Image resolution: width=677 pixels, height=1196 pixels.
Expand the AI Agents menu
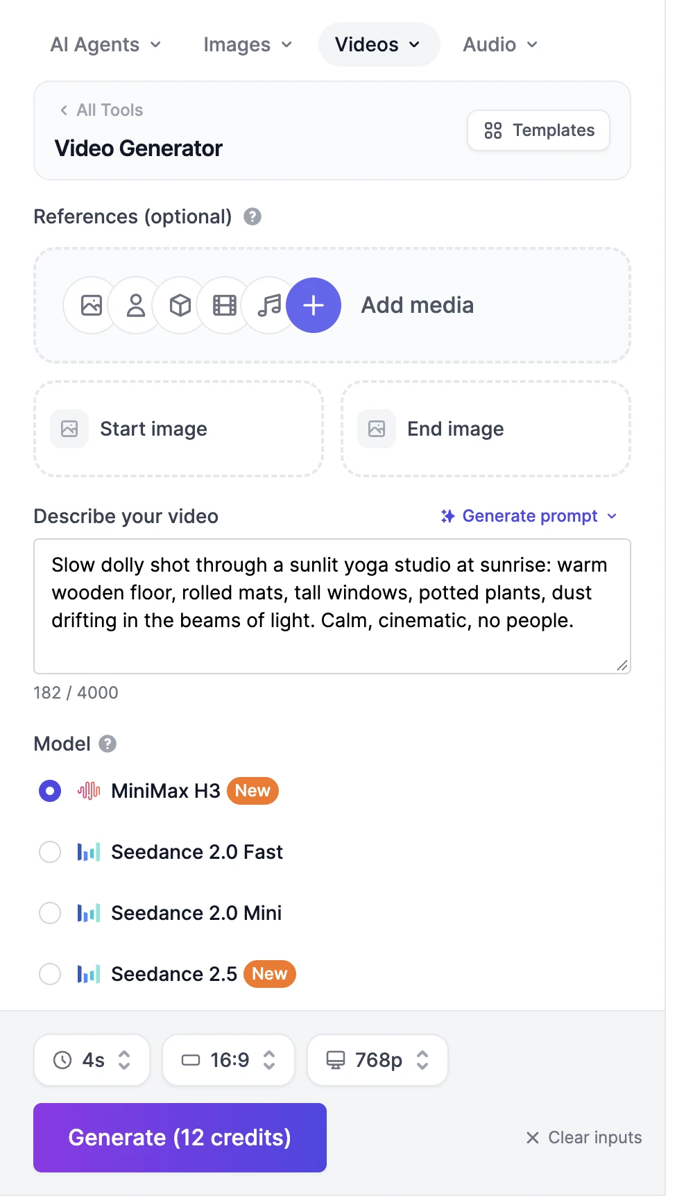point(105,44)
